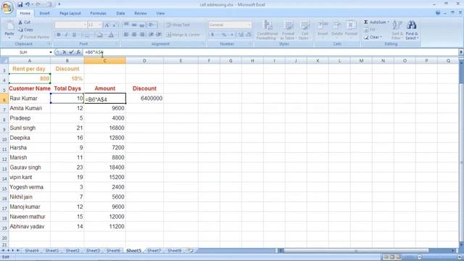Screen dimensions: 464x261
Task: Switch to Page Layout view in status bar
Action: coord(392,257)
